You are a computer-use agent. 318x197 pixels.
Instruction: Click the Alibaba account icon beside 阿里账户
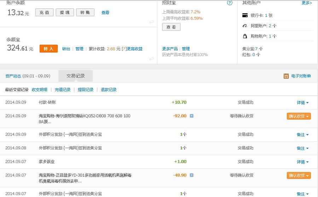(x=245, y=26)
